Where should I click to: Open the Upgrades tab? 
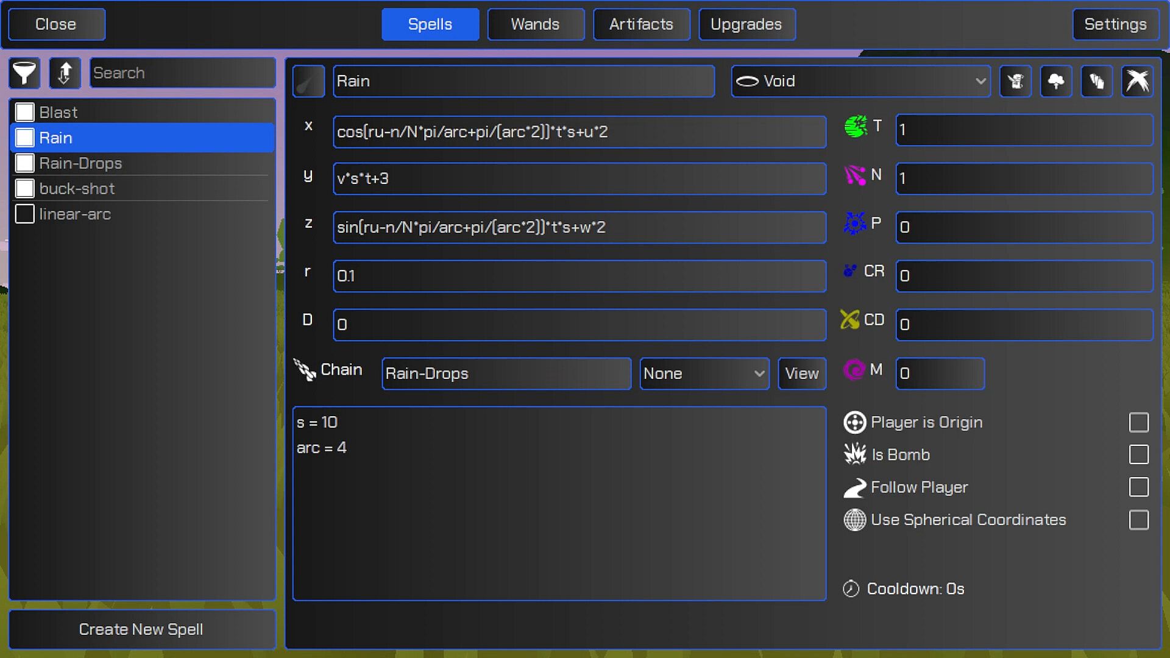point(746,24)
